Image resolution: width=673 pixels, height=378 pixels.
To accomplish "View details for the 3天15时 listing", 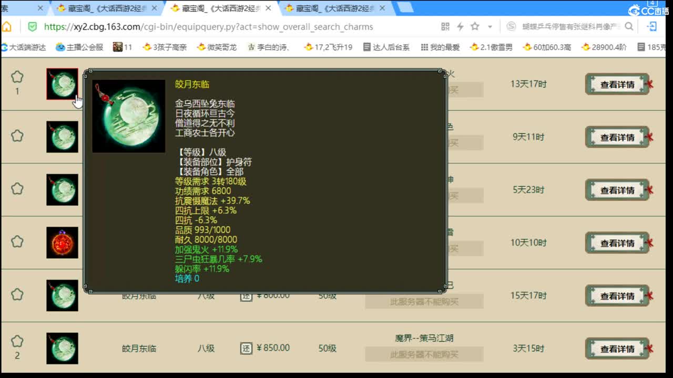I will point(617,349).
